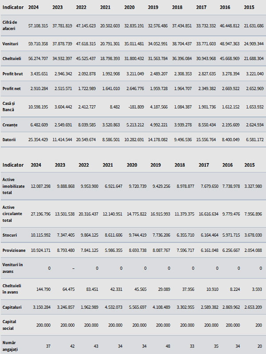Click the 2020 Casă și Bancă negative value
The image size is (266, 354).
click(136, 107)
